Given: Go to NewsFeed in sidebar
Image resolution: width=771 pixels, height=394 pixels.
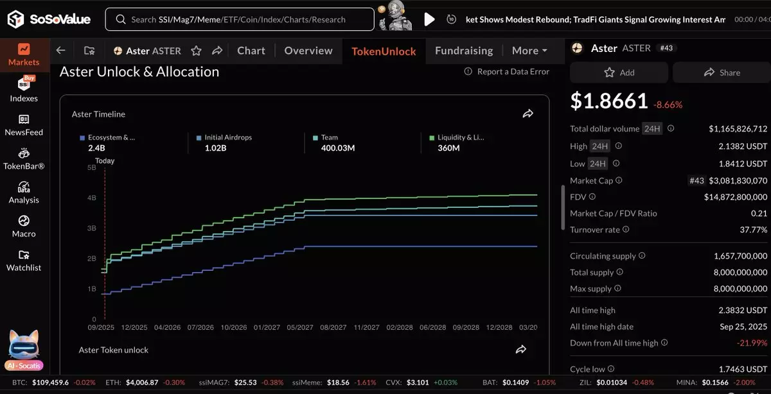Looking at the screenshot, I should click(24, 124).
